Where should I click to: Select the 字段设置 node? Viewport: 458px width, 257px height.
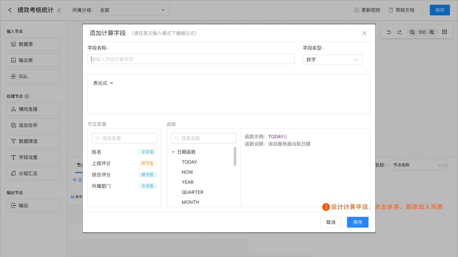[x=34, y=157]
